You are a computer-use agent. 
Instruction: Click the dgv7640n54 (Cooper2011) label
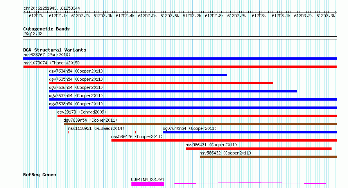click(190, 128)
